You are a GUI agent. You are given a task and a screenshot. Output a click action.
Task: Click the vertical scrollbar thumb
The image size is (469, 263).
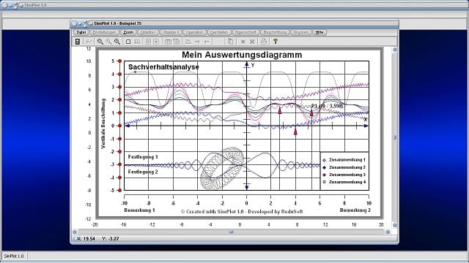point(394,137)
